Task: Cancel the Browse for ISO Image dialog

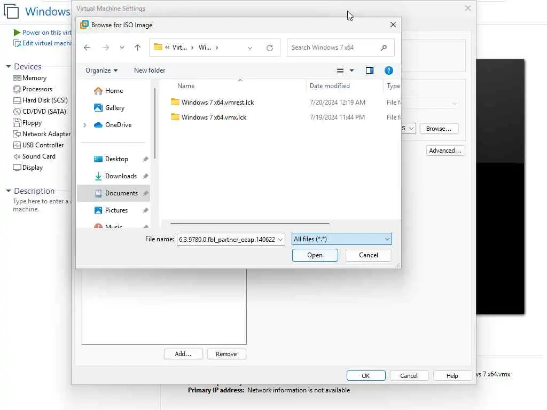Action: (369, 255)
